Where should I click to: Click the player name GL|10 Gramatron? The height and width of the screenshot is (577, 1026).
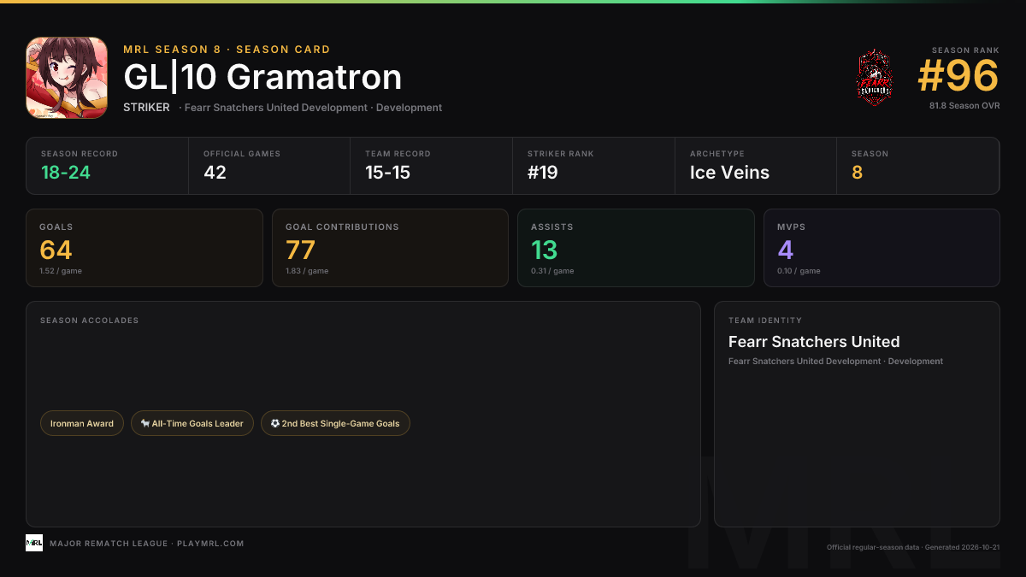(262, 78)
